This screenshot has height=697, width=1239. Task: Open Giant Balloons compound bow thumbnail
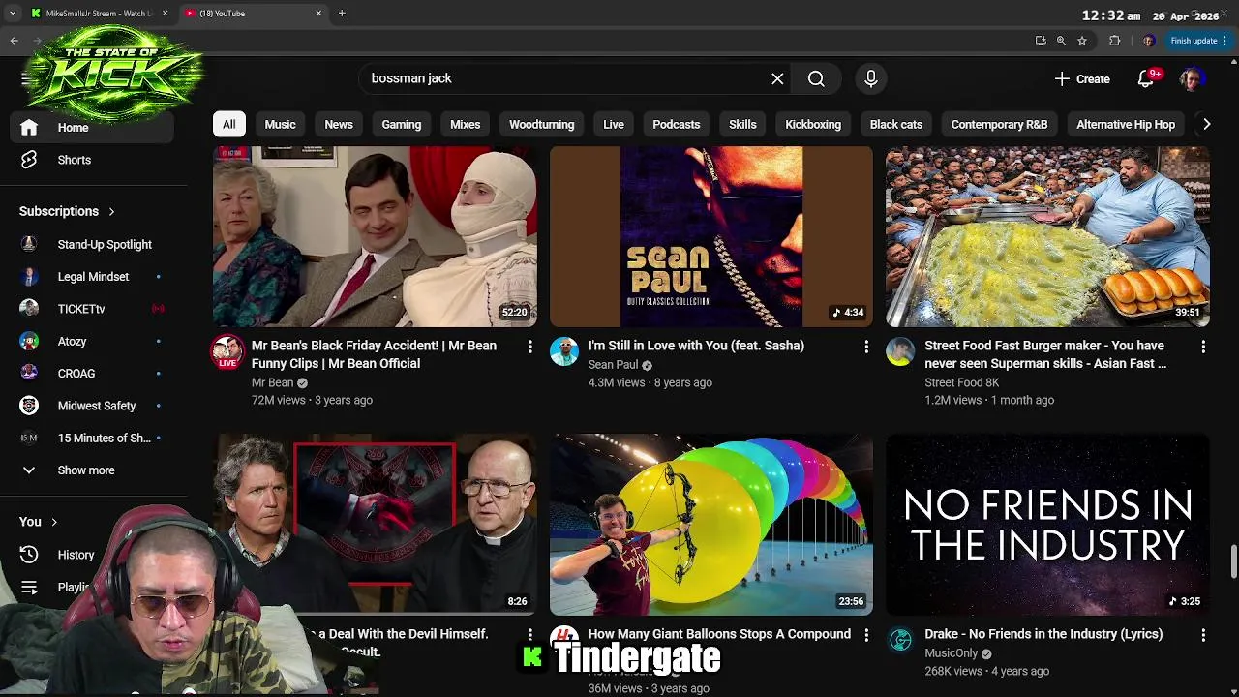click(710, 524)
